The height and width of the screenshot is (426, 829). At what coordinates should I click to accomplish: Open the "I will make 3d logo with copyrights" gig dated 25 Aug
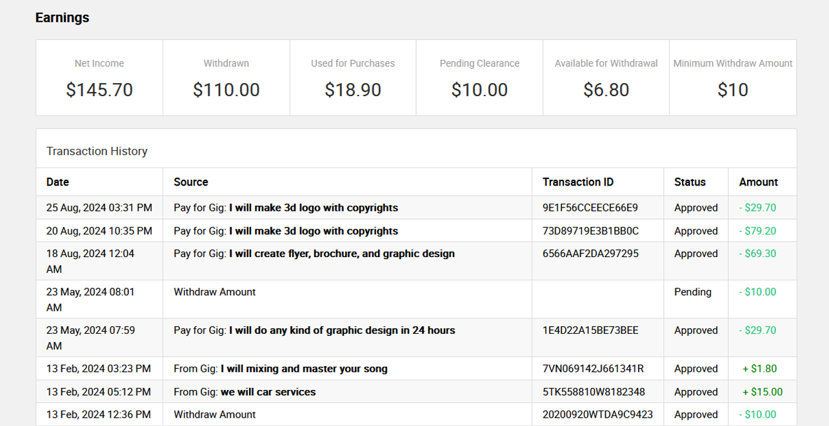pyautogui.click(x=314, y=208)
